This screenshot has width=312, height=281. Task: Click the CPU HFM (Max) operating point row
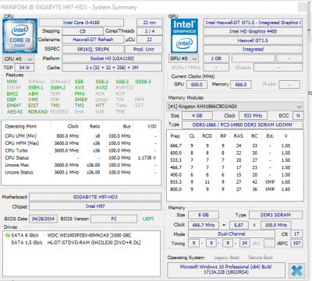pos(81,143)
